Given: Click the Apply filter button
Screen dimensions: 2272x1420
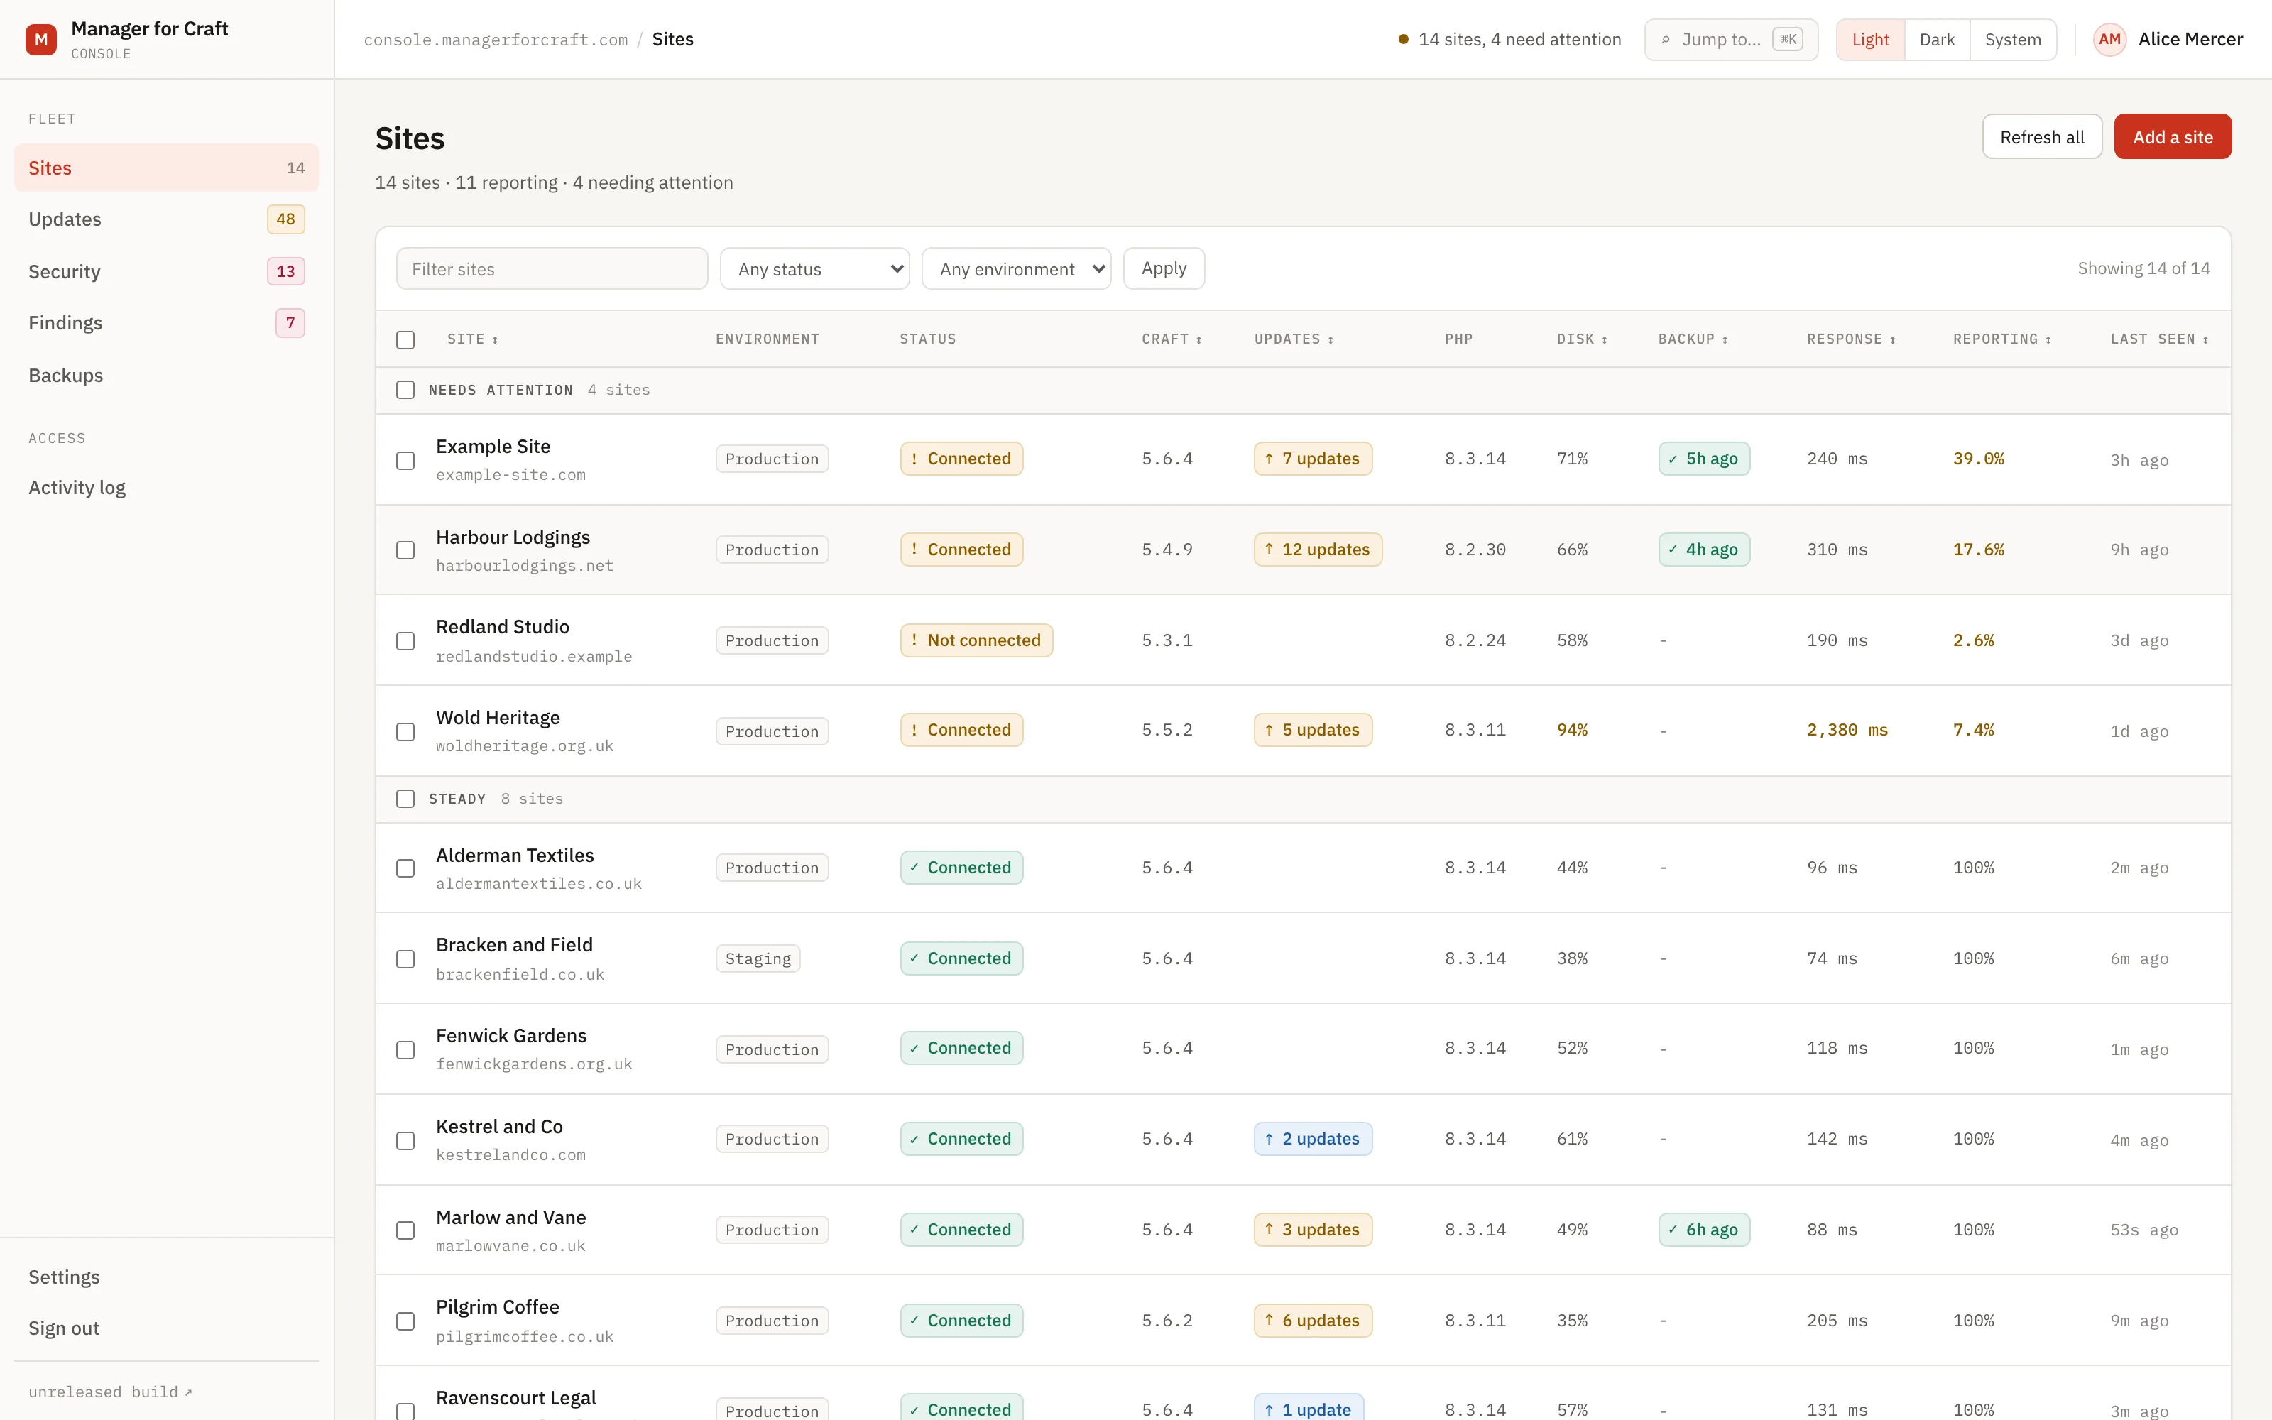Looking at the screenshot, I should click(1163, 268).
